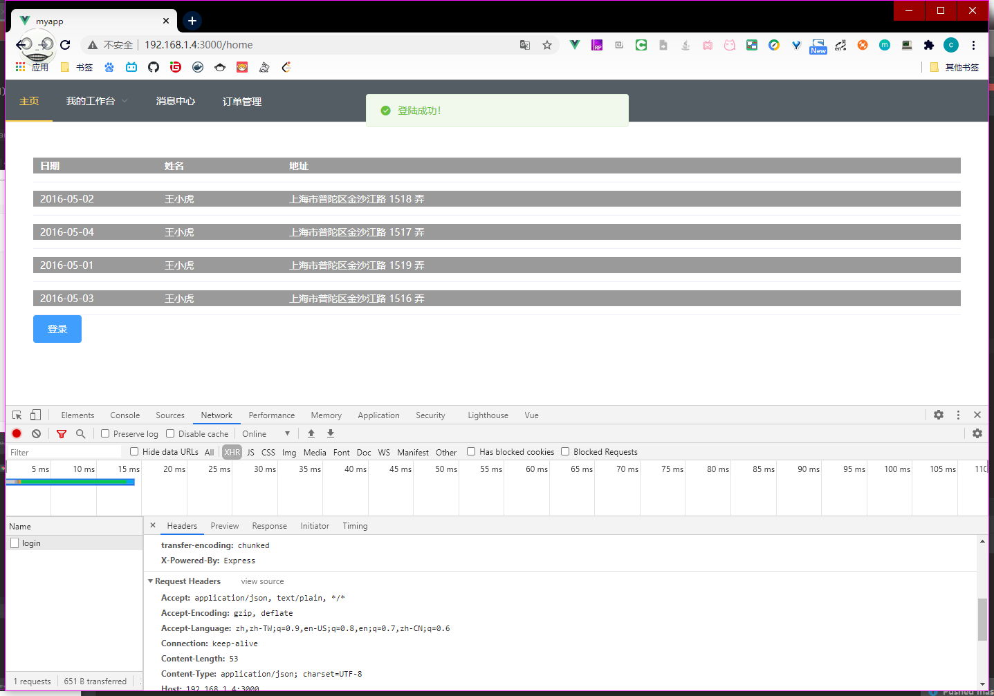Bookmark this page with the star icon
The image size is (994, 696).
point(547,45)
